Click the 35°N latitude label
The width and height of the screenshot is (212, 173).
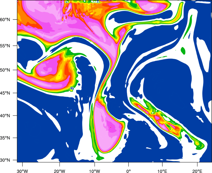coord(5,138)
